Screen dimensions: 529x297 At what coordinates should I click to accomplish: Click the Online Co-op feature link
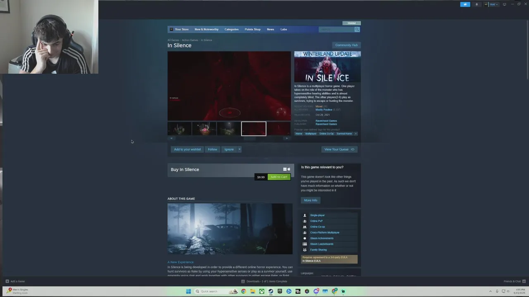click(x=317, y=227)
